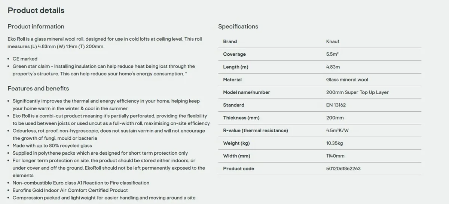
Task: Click the Product details heading
Action: tap(36, 10)
